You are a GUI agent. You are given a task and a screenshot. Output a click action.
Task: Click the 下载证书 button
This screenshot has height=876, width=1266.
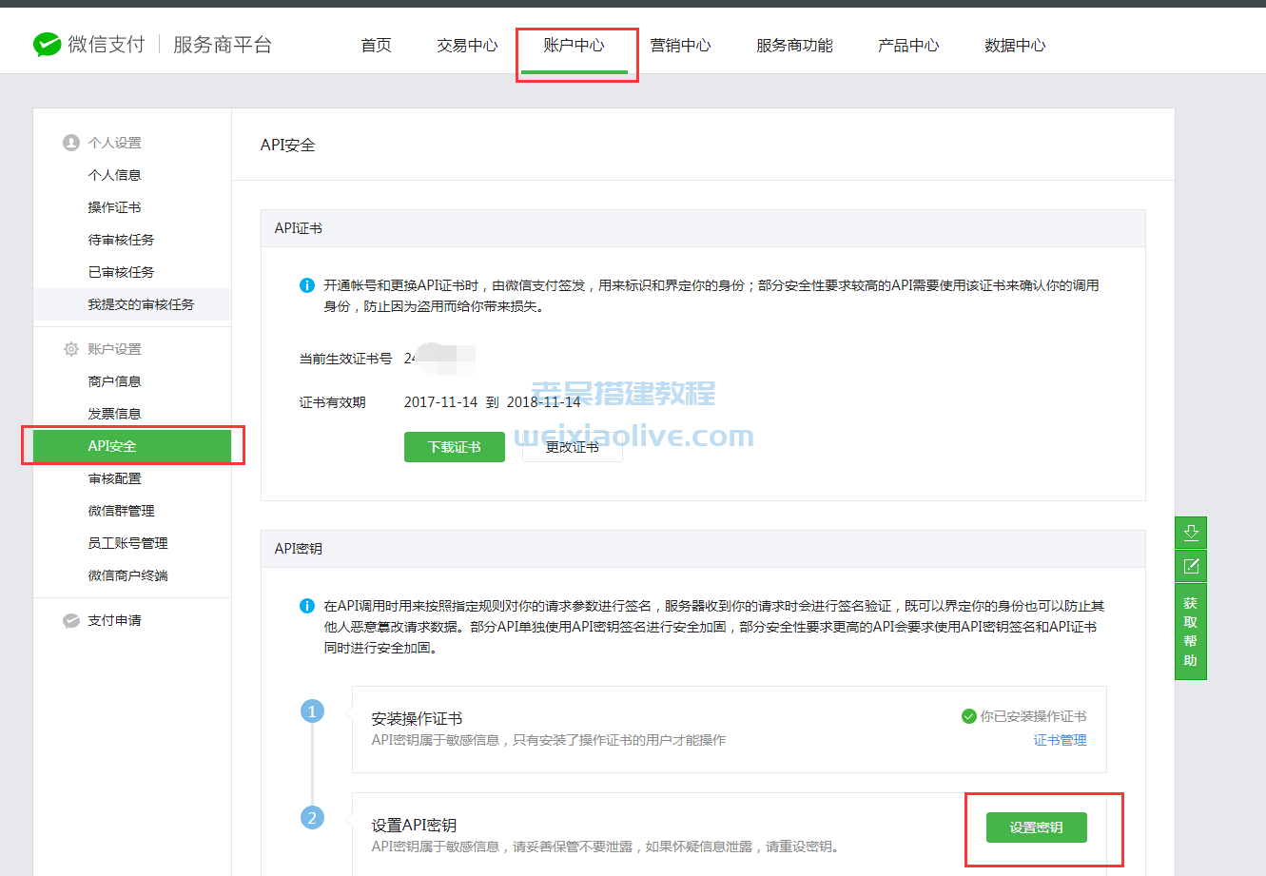(x=454, y=447)
